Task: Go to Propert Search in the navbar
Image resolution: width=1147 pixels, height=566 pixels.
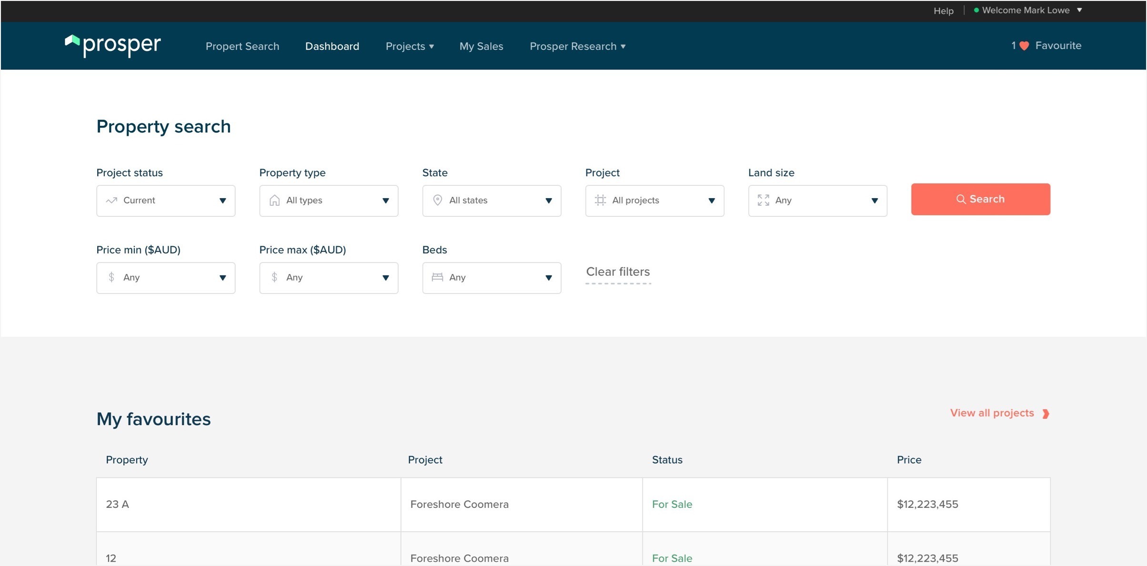Action: pos(242,46)
